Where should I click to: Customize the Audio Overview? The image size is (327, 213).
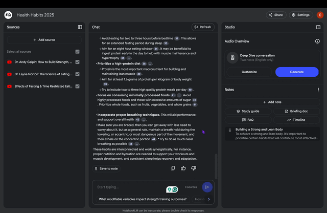tap(249, 72)
